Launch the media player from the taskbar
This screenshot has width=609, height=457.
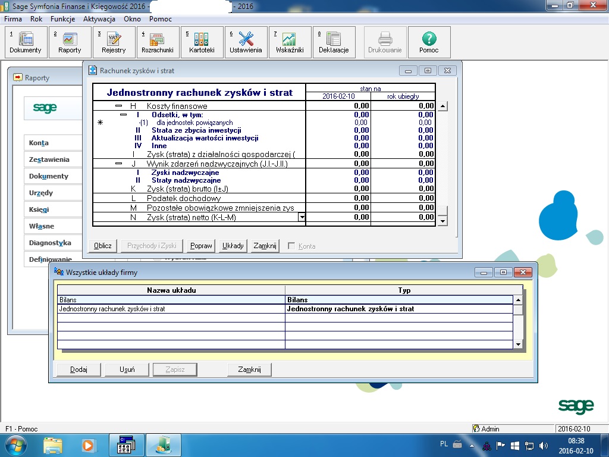coord(88,446)
